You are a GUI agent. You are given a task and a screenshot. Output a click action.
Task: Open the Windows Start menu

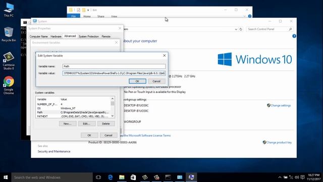coord(6,177)
